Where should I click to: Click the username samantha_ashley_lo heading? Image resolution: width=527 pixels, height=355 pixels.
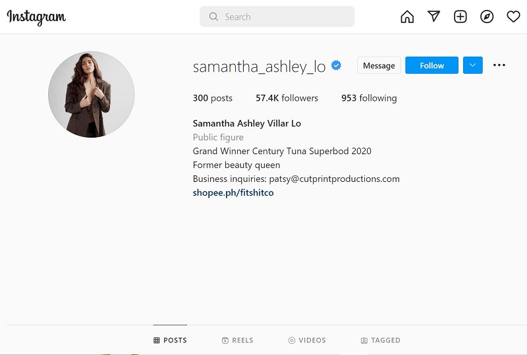pyautogui.click(x=259, y=67)
